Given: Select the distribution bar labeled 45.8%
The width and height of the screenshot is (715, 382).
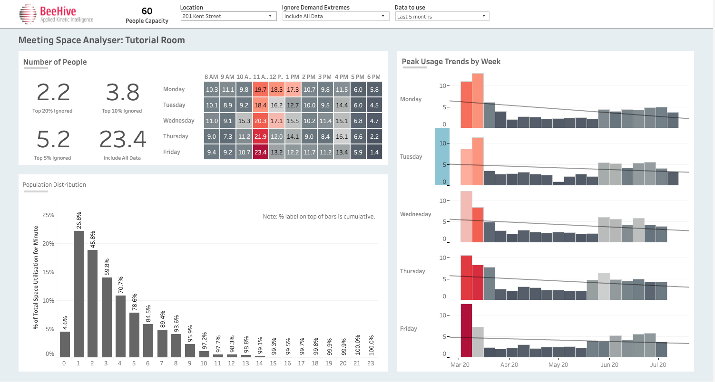Looking at the screenshot, I should (92, 303).
